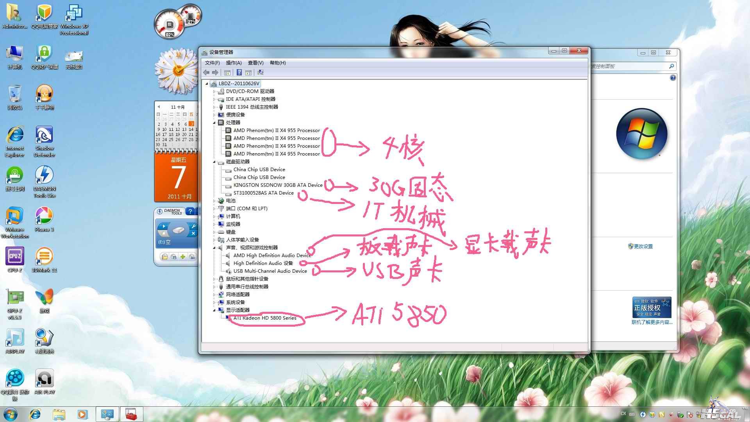Viewport: 750px width, 422px height.
Task: Open the 查看(V) View menu
Action: coord(255,63)
